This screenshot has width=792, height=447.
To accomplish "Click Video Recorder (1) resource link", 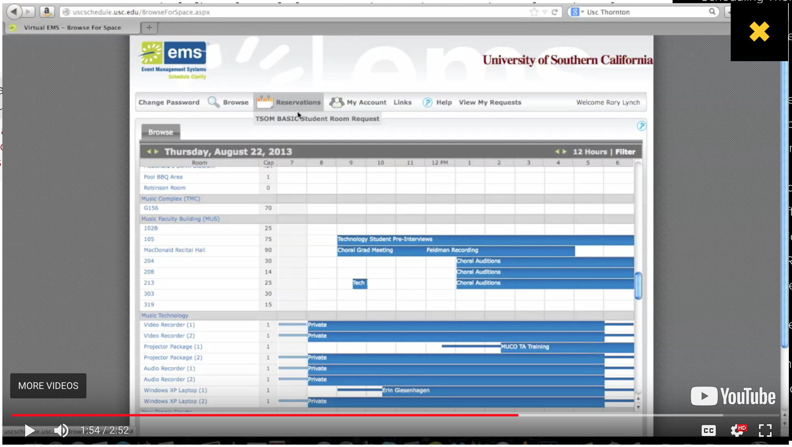I will click(169, 325).
